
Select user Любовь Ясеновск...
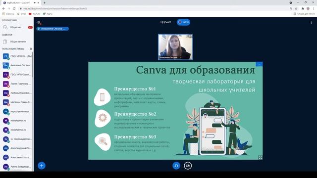coord(17,93)
